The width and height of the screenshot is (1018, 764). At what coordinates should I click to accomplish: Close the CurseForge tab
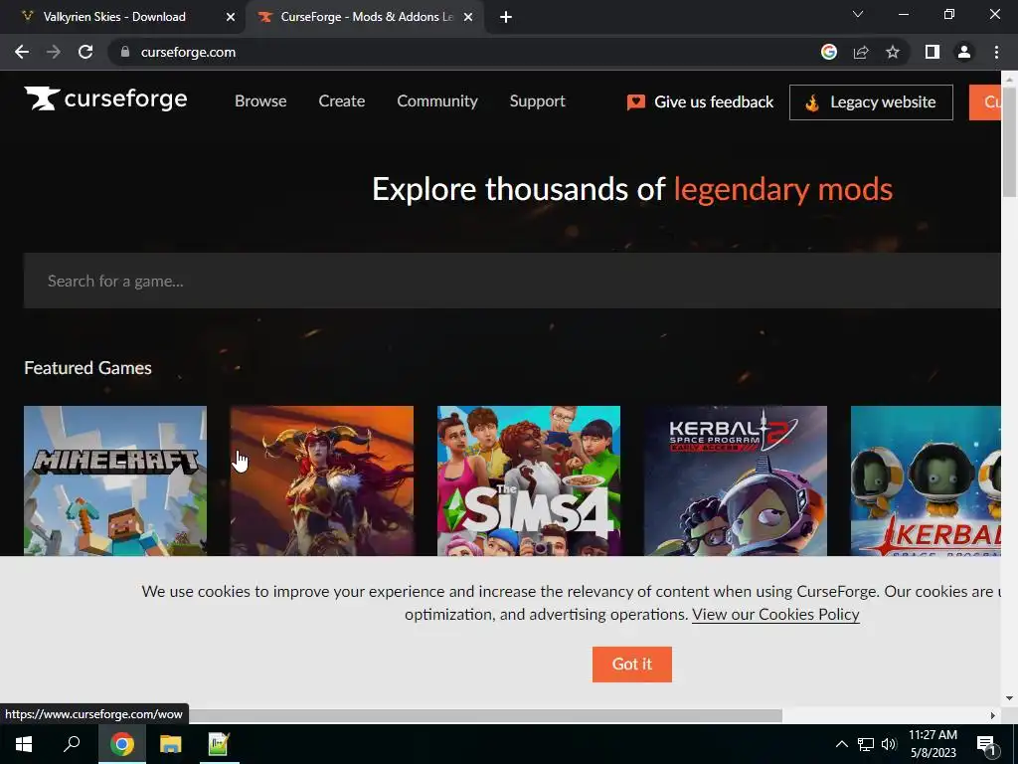click(x=468, y=17)
